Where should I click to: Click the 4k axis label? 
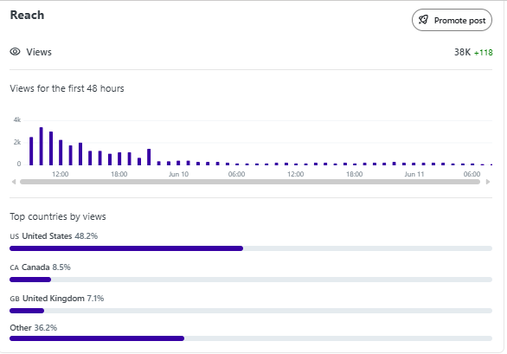coord(17,120)
